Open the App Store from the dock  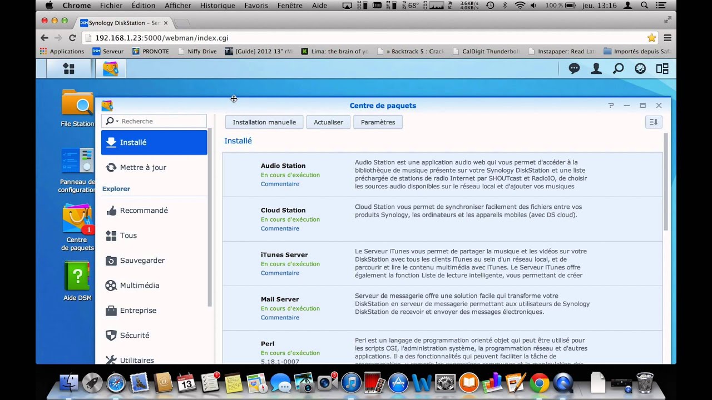tap(398, 383)
